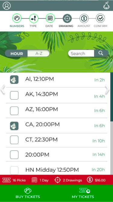Open the Date calendar step icon
Image resolution: width=113 pixels, height=202 pixels.
point(50,18)
